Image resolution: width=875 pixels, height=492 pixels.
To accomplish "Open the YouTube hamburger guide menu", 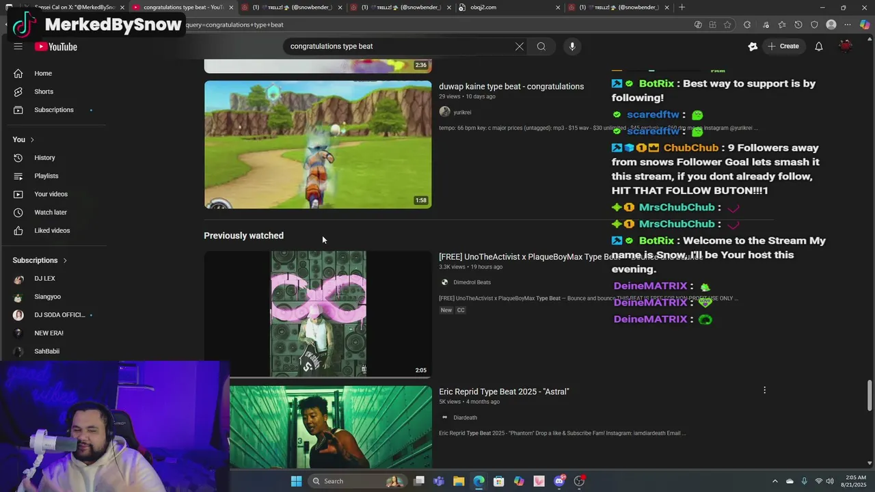I will pos(18,46).
